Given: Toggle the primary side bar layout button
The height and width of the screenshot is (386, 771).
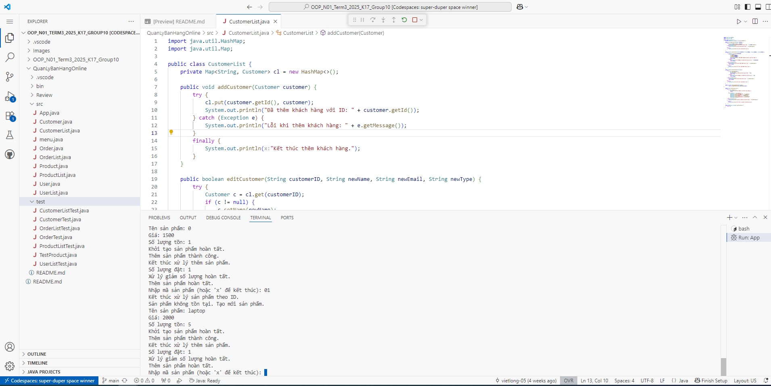Looking at the screenshot, I should [x=748, y=7].
